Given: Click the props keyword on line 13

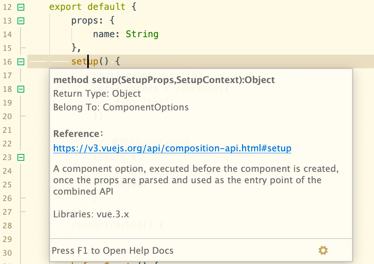Looking at the screenshot, I should click(85, 21).
